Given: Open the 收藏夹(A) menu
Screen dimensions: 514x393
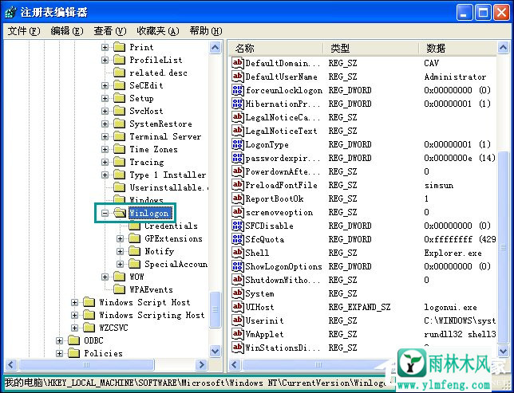Looking at the screenshot, I should (x=158, y=31).
